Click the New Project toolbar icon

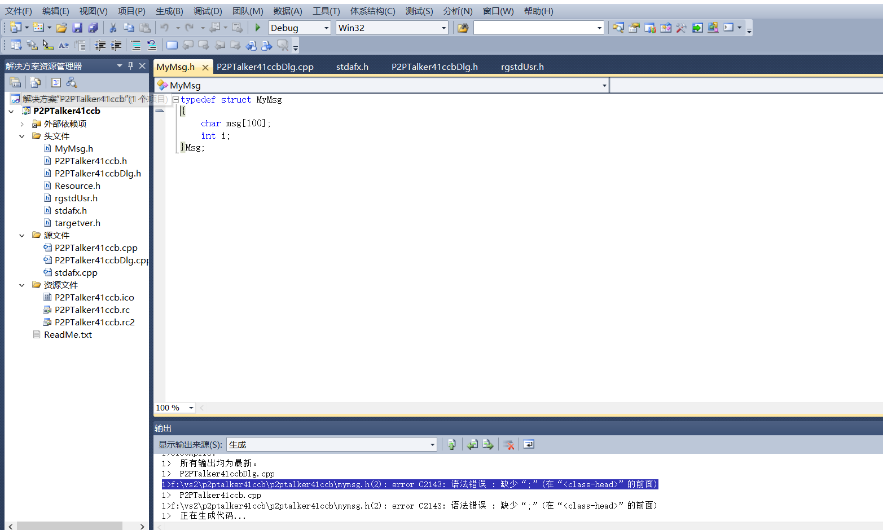point(16,28)
